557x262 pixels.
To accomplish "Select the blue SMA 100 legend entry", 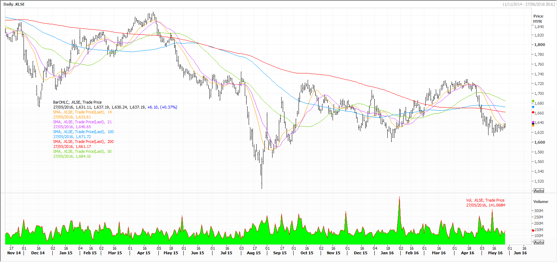I will (83, 132).
